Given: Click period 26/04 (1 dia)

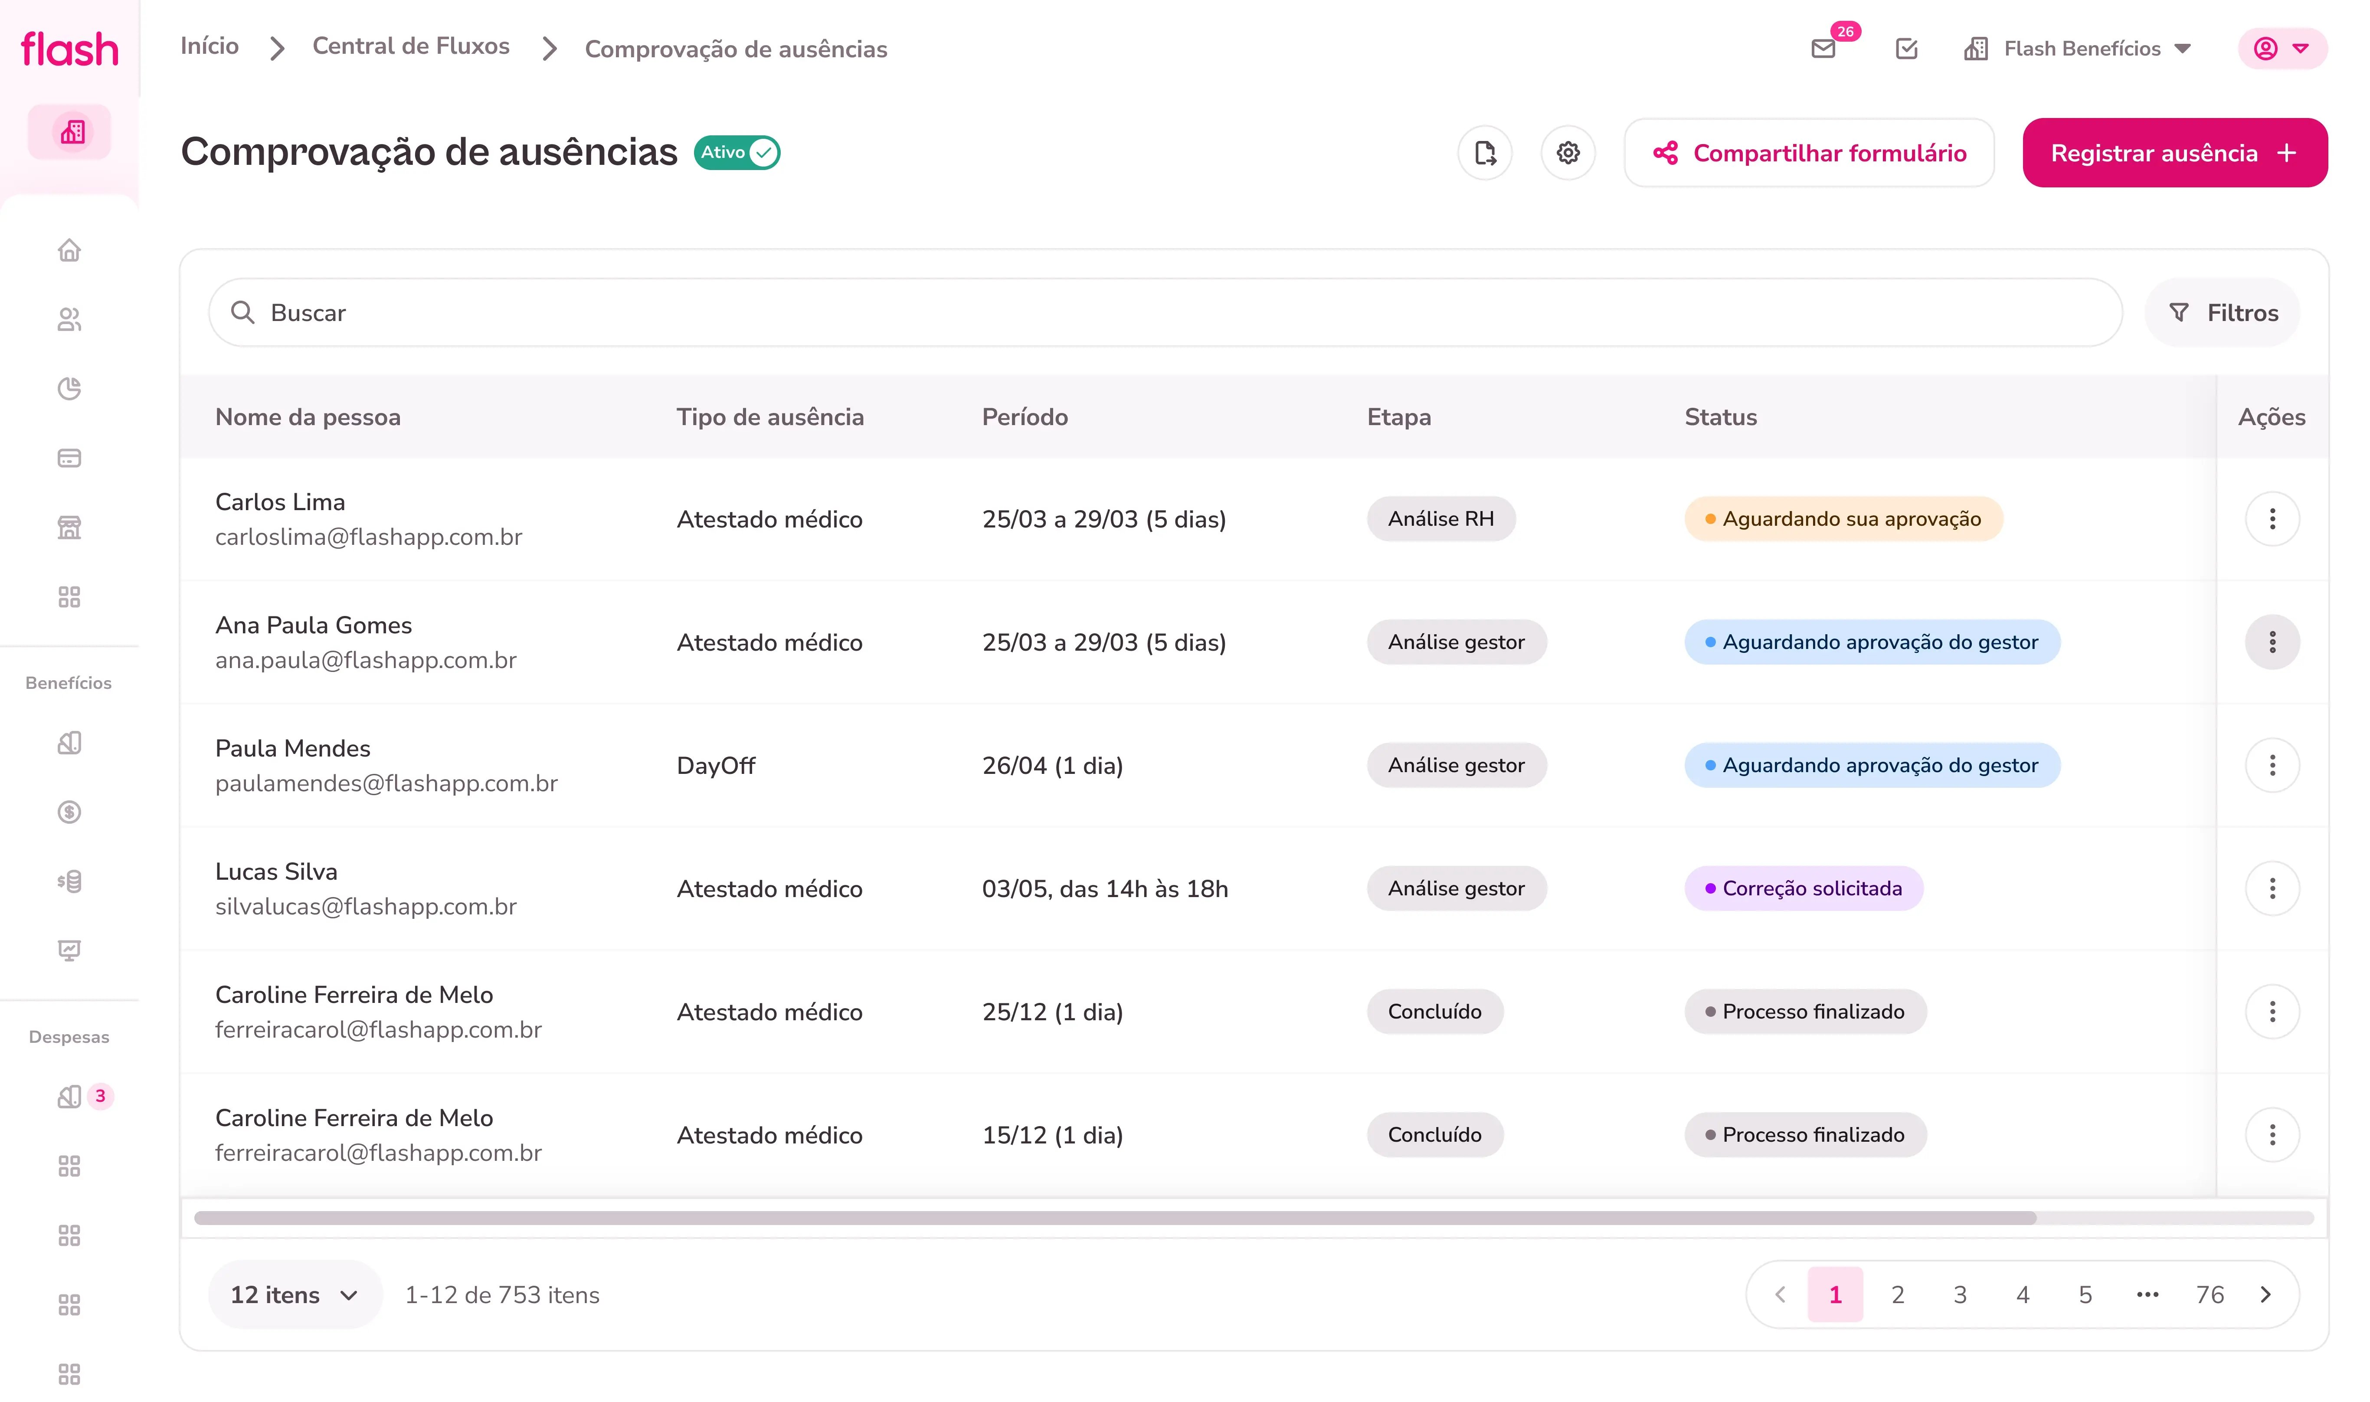Looking at the screenshot, I should click(1052, 765).
